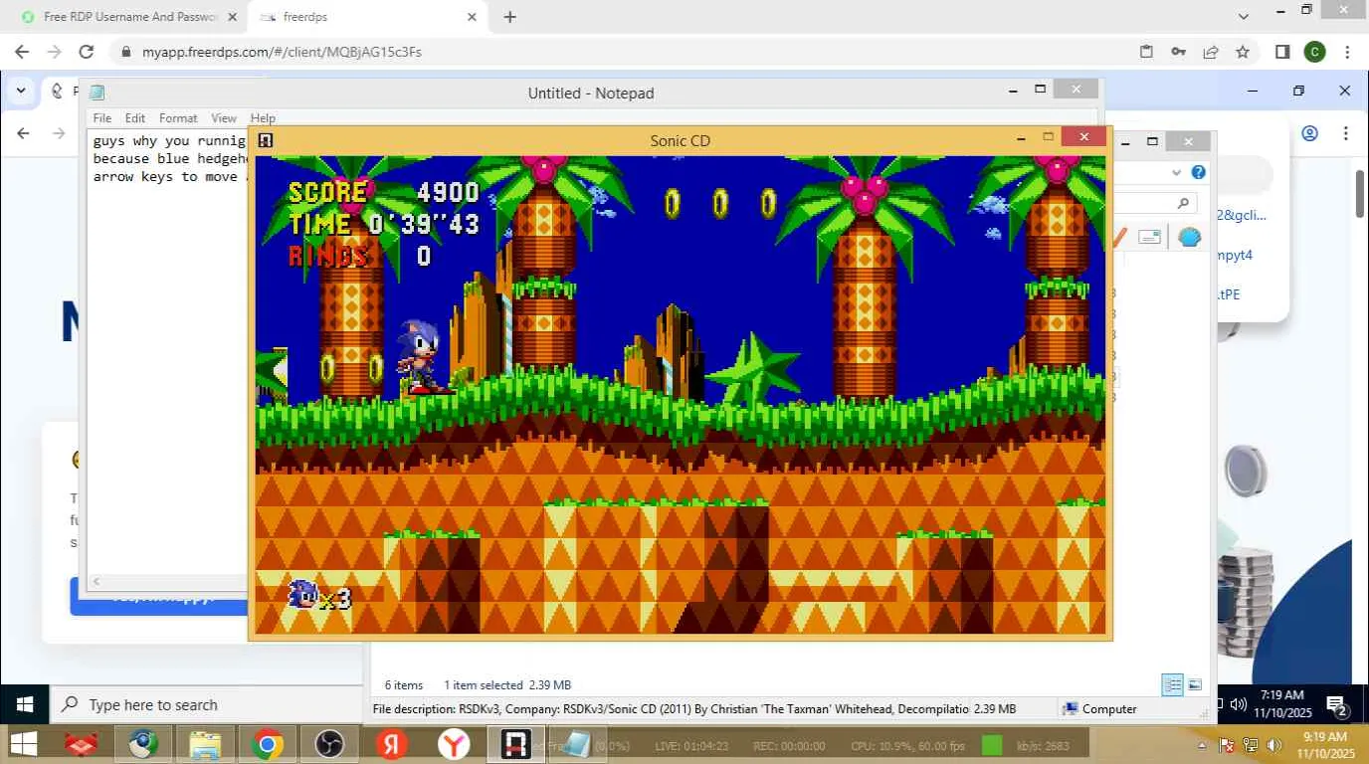Open the File menu in Notepad
The height and width of the screenshot is (764, 1369).
tap(102, 117)
